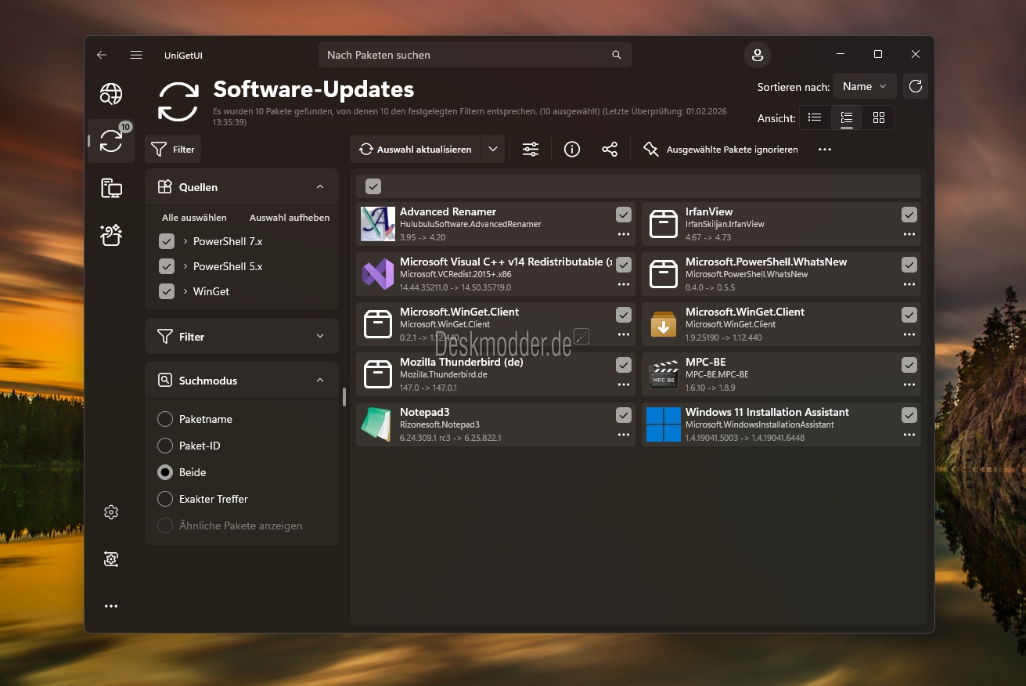The width and height of the screenshot is (1026, 686).
Task: Switch to grid icon view
Action: pos(879,117)
